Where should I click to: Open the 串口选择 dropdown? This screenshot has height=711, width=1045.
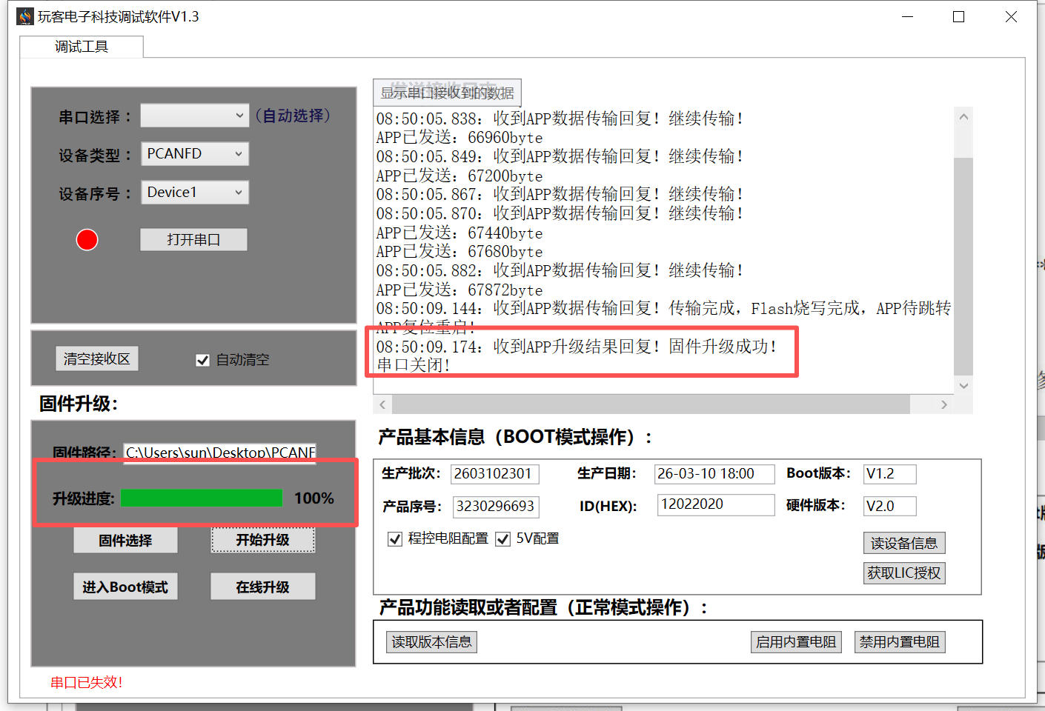(194, 116)
